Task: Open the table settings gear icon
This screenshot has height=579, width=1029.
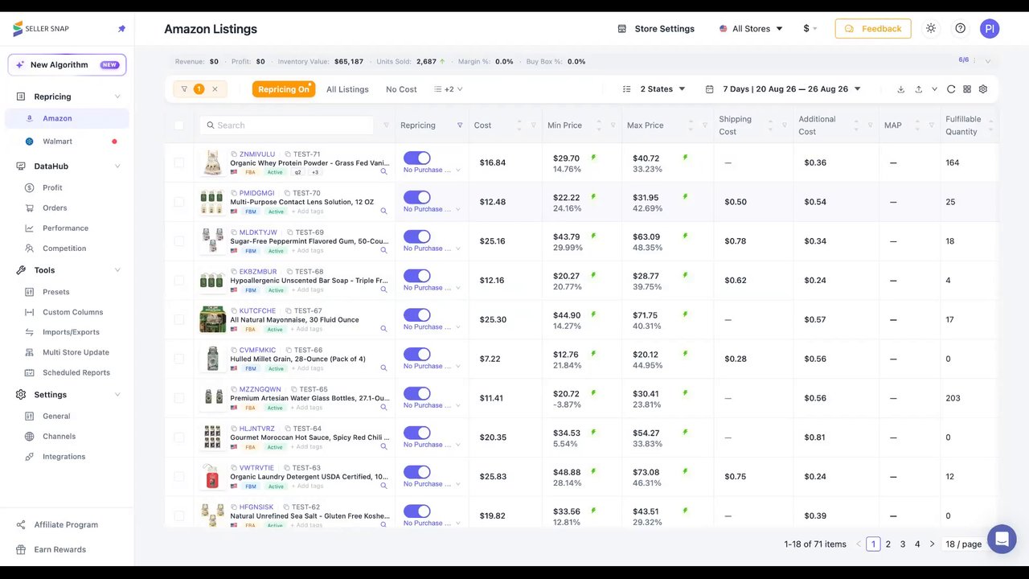Action: point(982,89)
